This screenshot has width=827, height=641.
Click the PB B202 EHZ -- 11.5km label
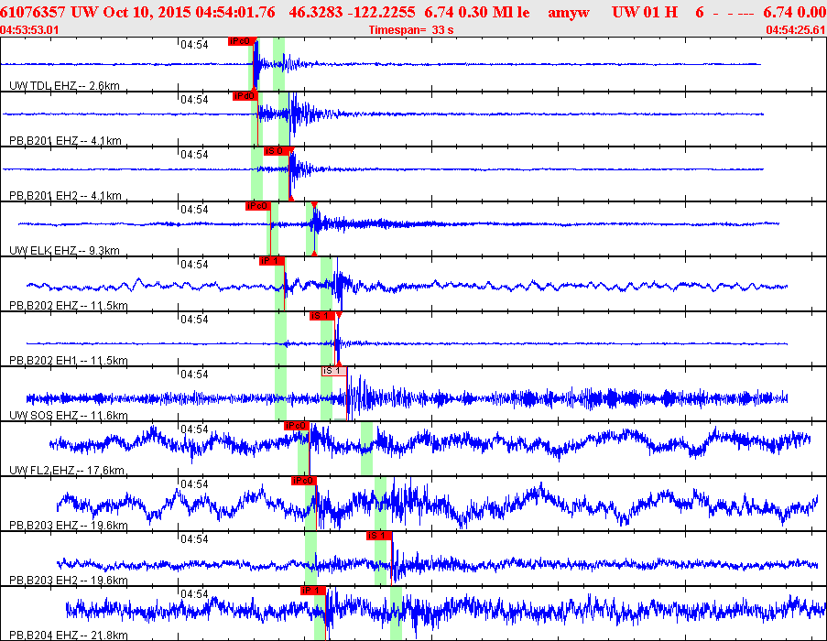pyautogui.click(x=69, y=305)
